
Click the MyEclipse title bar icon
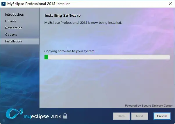pyautogui.click(x=3, y=4)
